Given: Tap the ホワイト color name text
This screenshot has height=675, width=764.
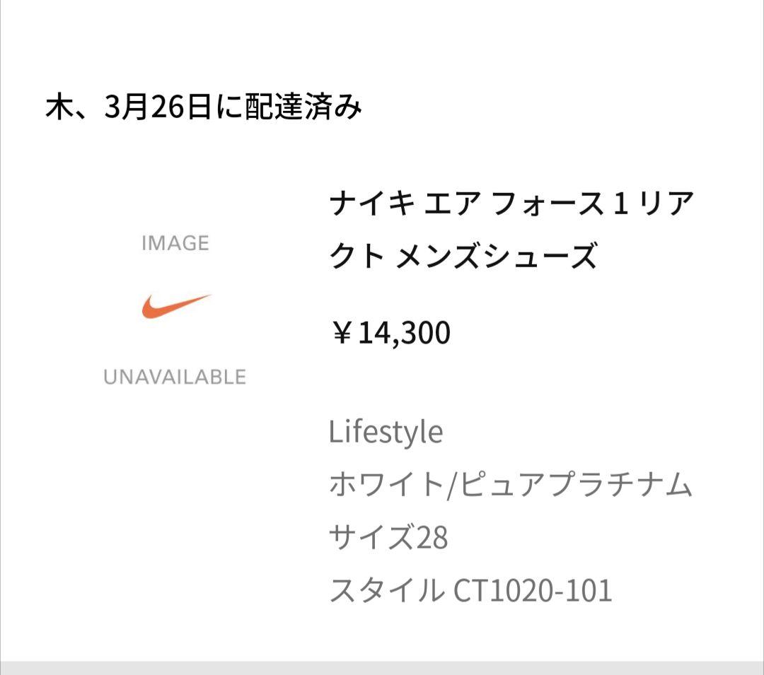Looking at the screenshot, I should (x=386, y=485).
